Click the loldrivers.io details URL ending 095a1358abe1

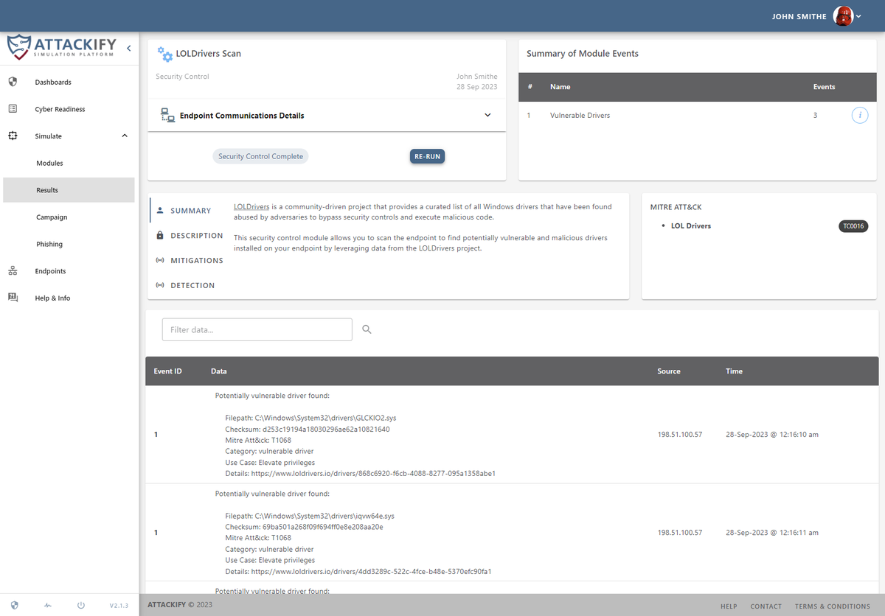[373, 473]
